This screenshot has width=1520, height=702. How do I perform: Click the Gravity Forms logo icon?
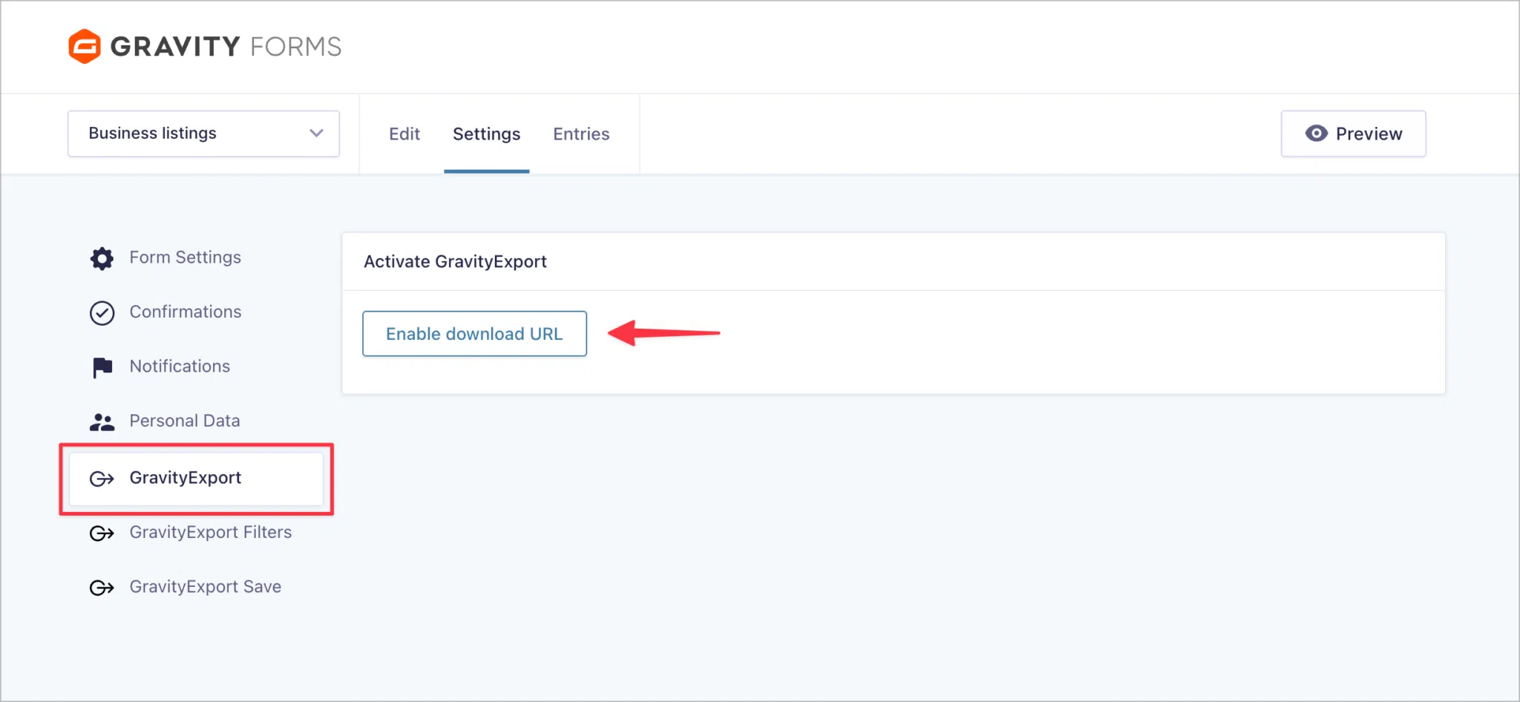coord(84,46)
